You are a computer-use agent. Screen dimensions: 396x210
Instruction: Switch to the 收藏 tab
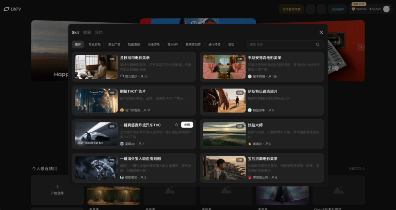[x=87, y=32]
